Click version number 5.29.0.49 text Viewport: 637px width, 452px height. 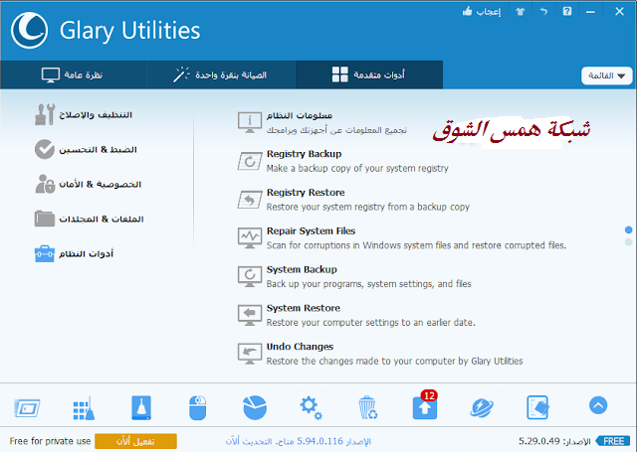pyautogui.click(x=539, y=441)
